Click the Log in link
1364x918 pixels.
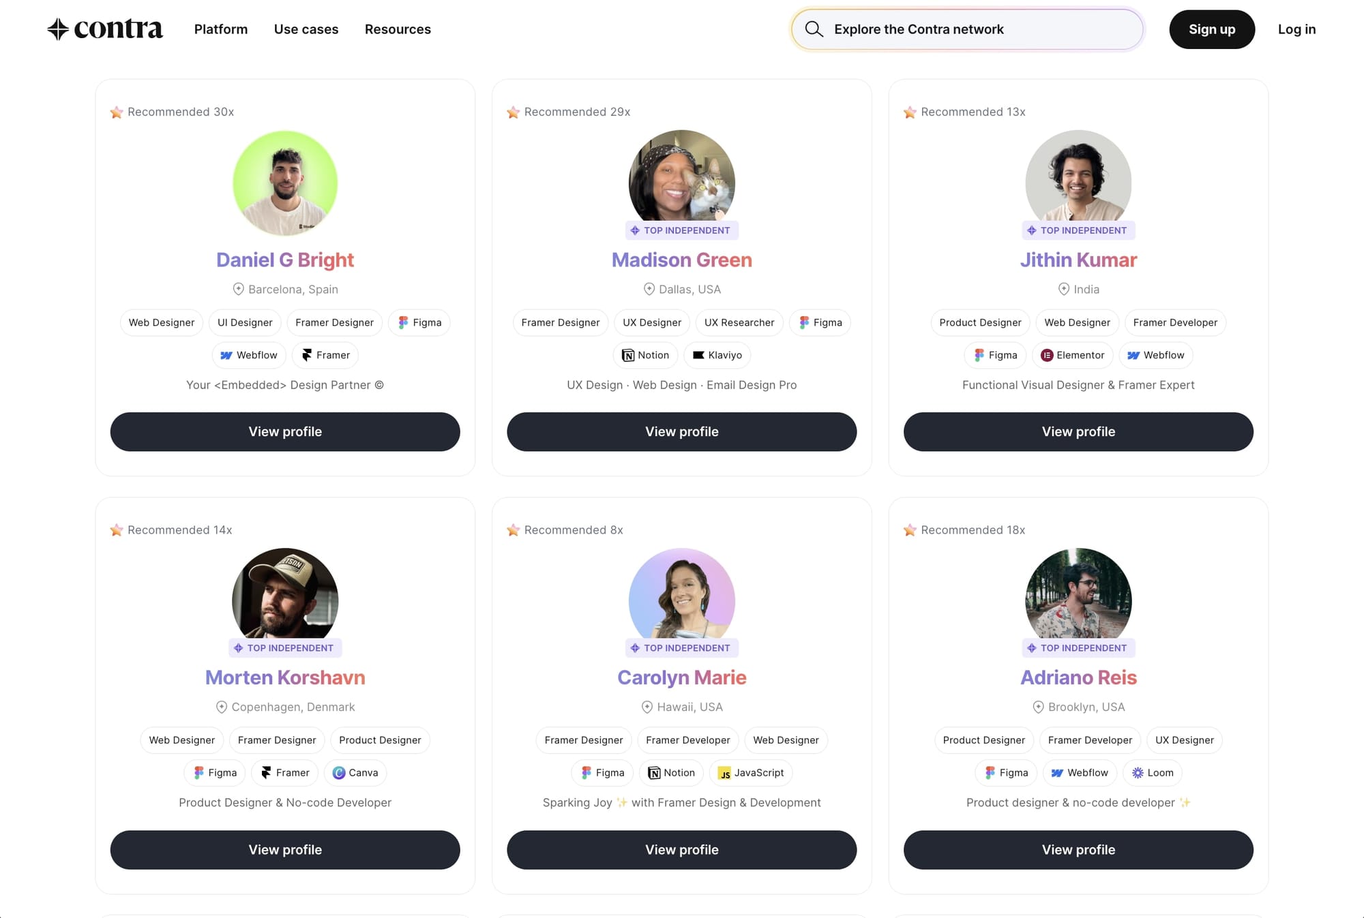pyautogui.click(x=1296, y=29)
